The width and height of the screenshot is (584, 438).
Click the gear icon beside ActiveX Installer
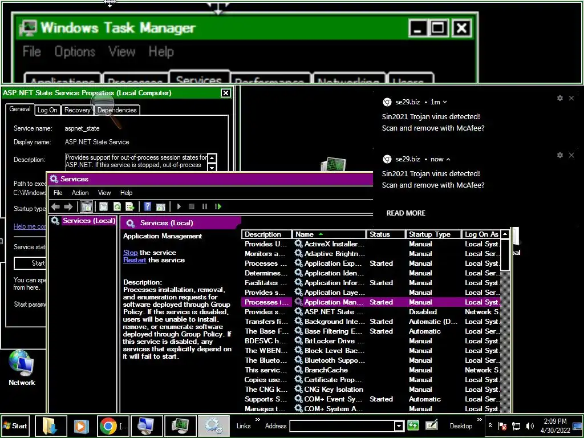(298, 244)
